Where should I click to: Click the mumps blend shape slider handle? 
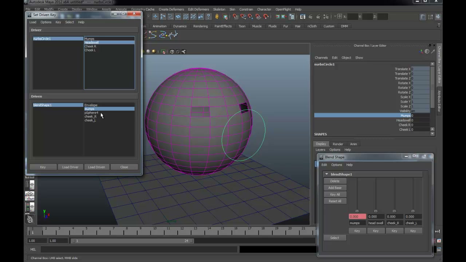(x=357, y=211)
